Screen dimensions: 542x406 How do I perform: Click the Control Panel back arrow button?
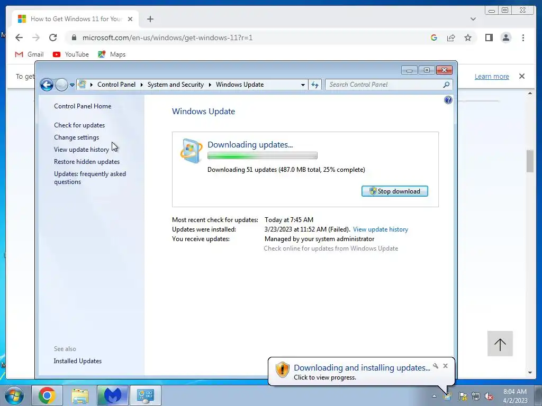[x=47, y=85]
